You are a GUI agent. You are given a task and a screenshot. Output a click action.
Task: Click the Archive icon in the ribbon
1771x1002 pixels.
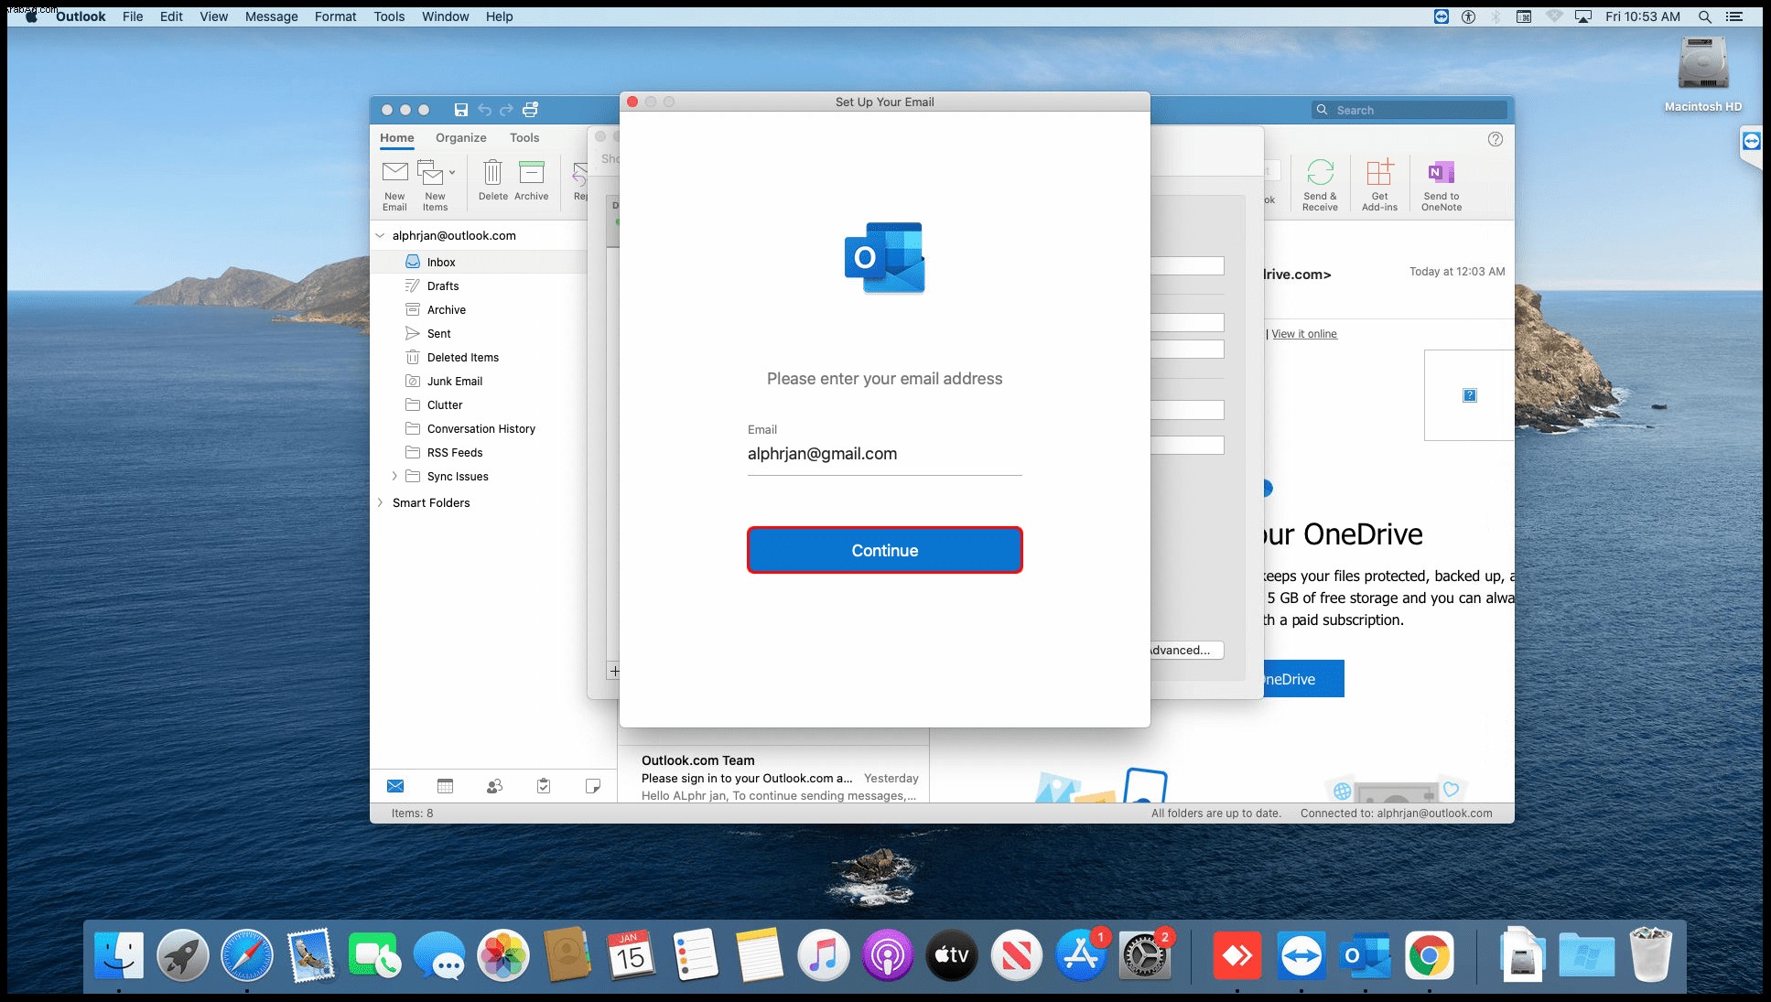(x=531, y=180)
